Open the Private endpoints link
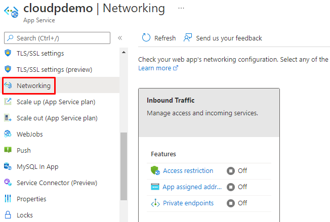The width and height of the screenshot is (330, 222). [188, 203]
